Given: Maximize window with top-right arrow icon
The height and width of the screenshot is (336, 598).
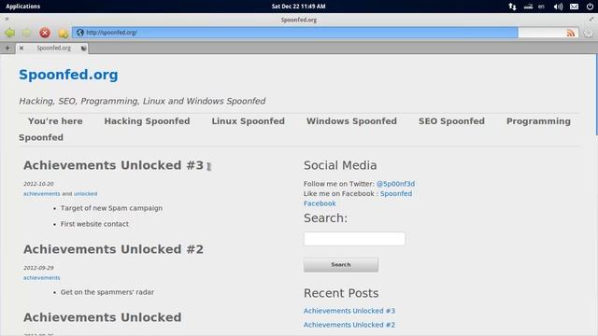Looking at the screenshot, I should [591, 19].
